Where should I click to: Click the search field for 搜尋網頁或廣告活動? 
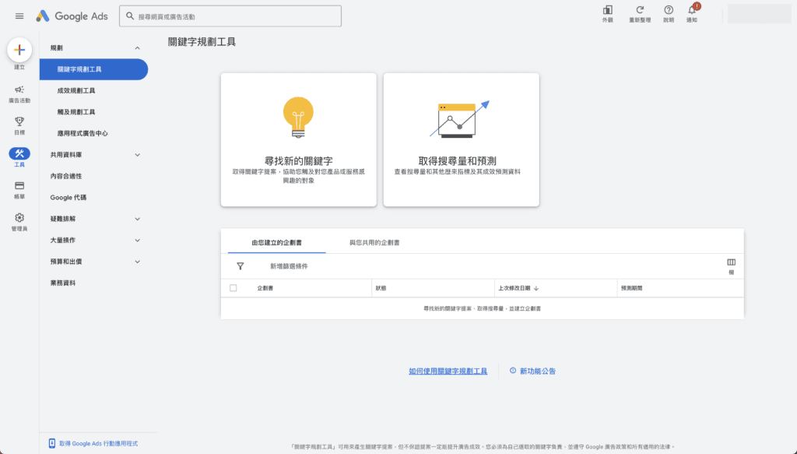230,15
